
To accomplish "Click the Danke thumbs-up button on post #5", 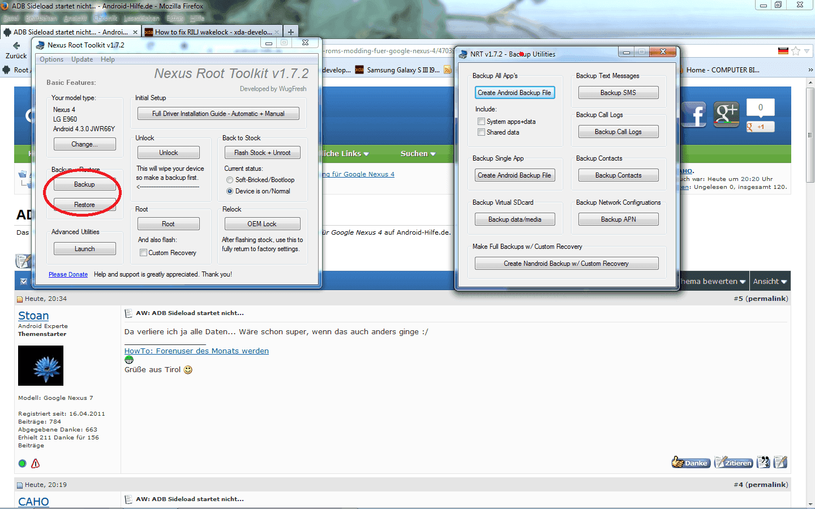I will click(x=690, y=463).
